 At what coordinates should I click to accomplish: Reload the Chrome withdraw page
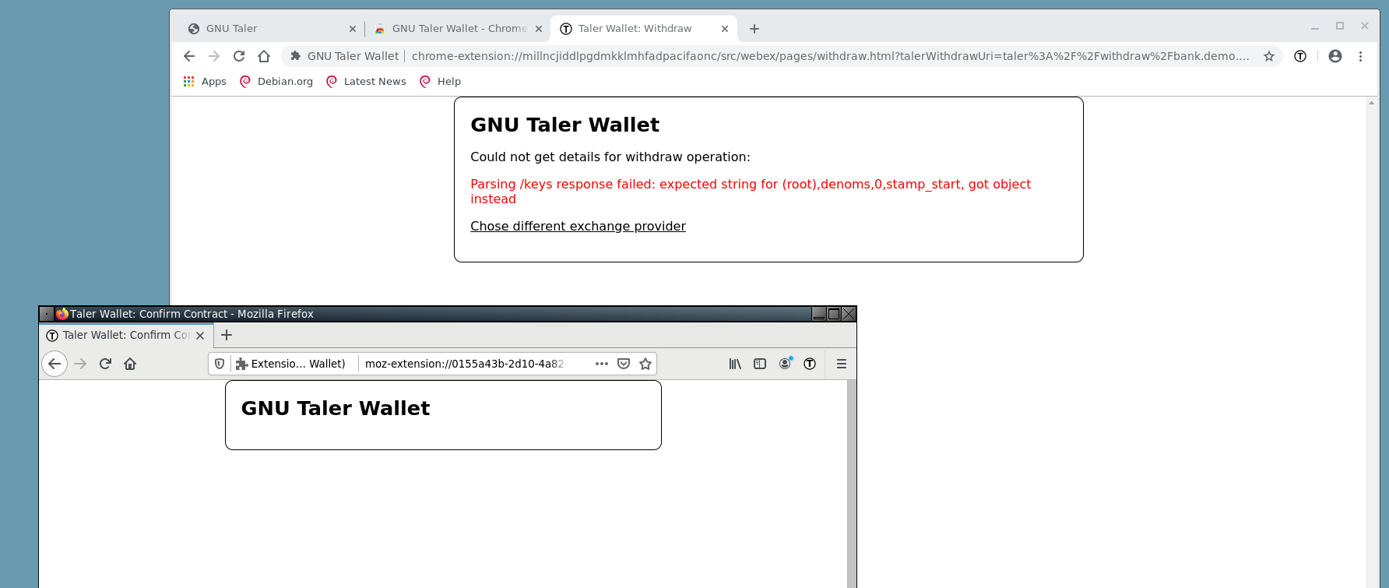pos(239,56)
